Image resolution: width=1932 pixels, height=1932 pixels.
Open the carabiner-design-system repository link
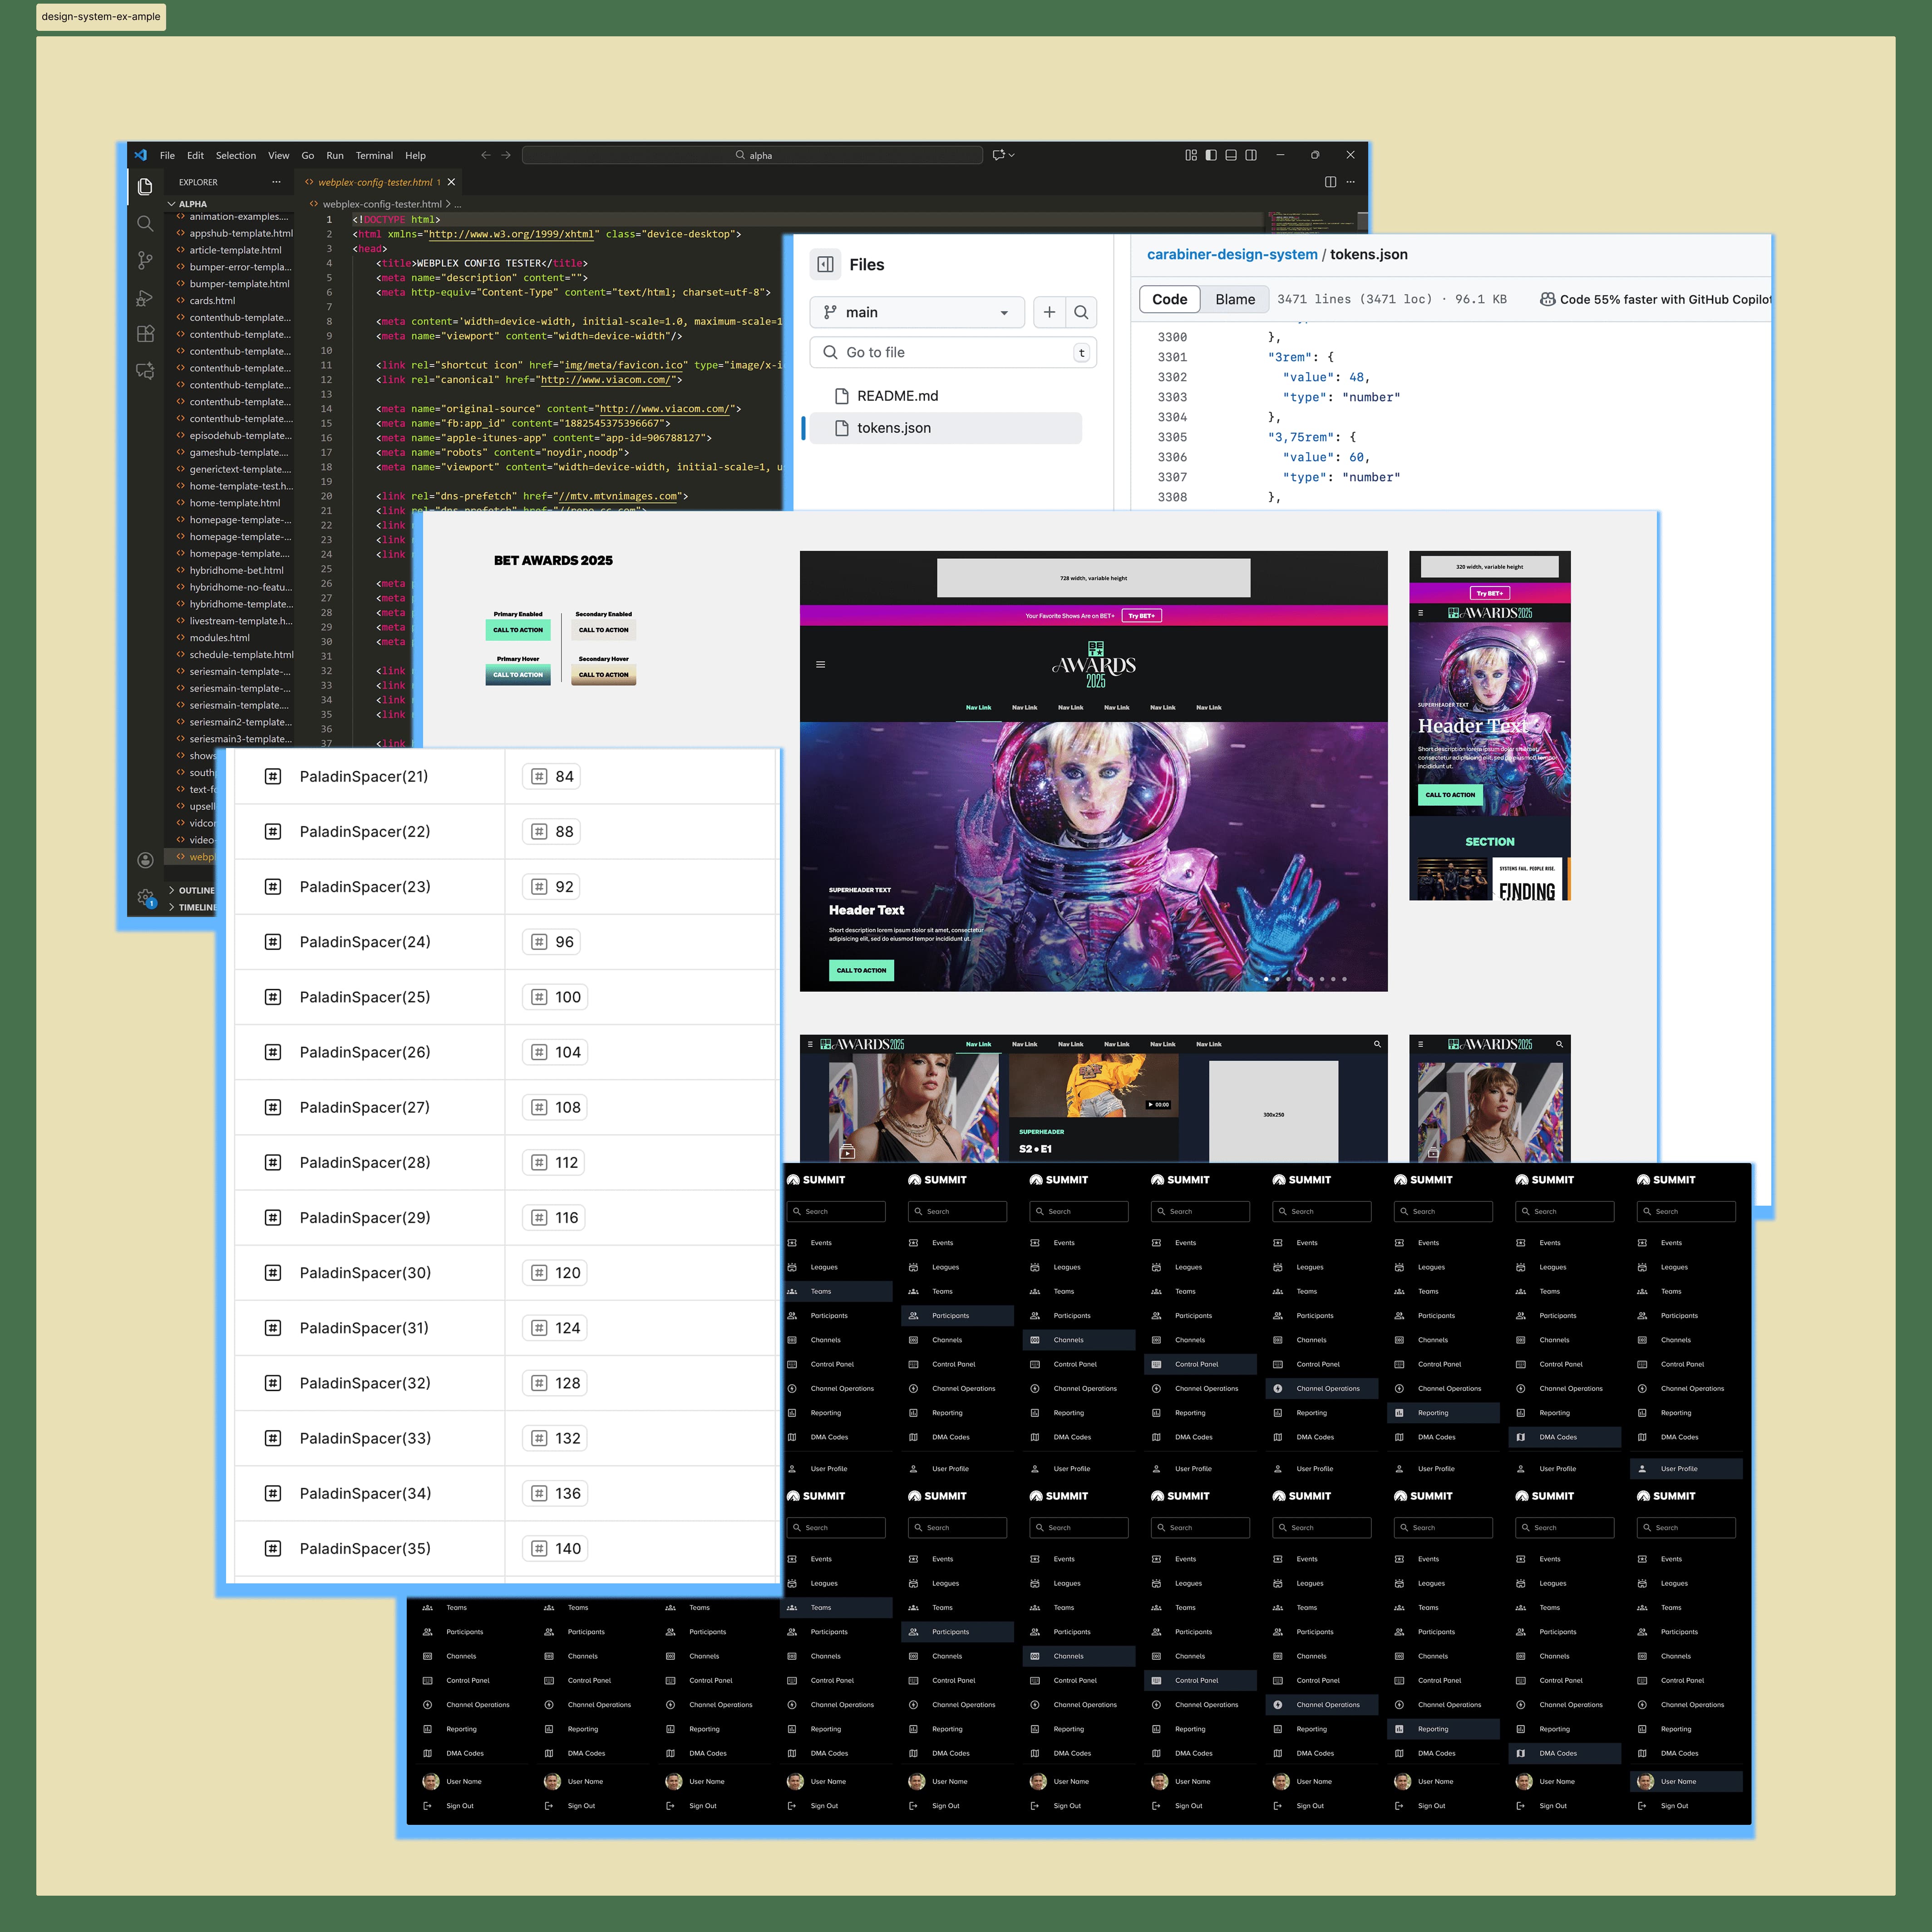tap(1231, 254)
